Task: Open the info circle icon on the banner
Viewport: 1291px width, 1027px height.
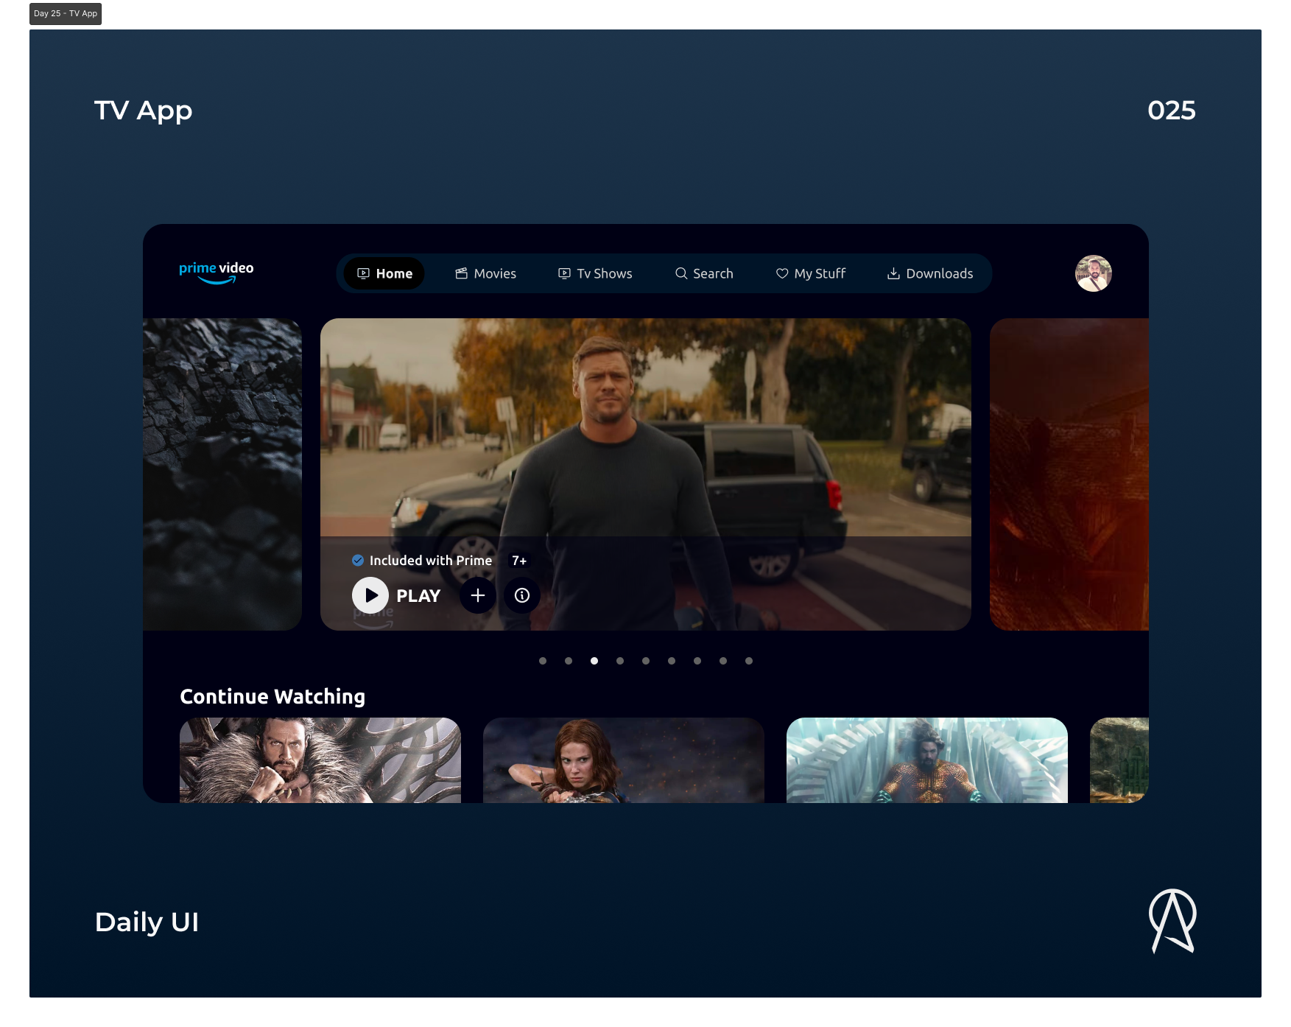Action: tap(521, 595)
